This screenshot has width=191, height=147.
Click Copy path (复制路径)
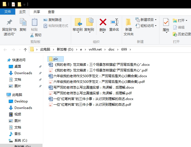click(52, 20)
